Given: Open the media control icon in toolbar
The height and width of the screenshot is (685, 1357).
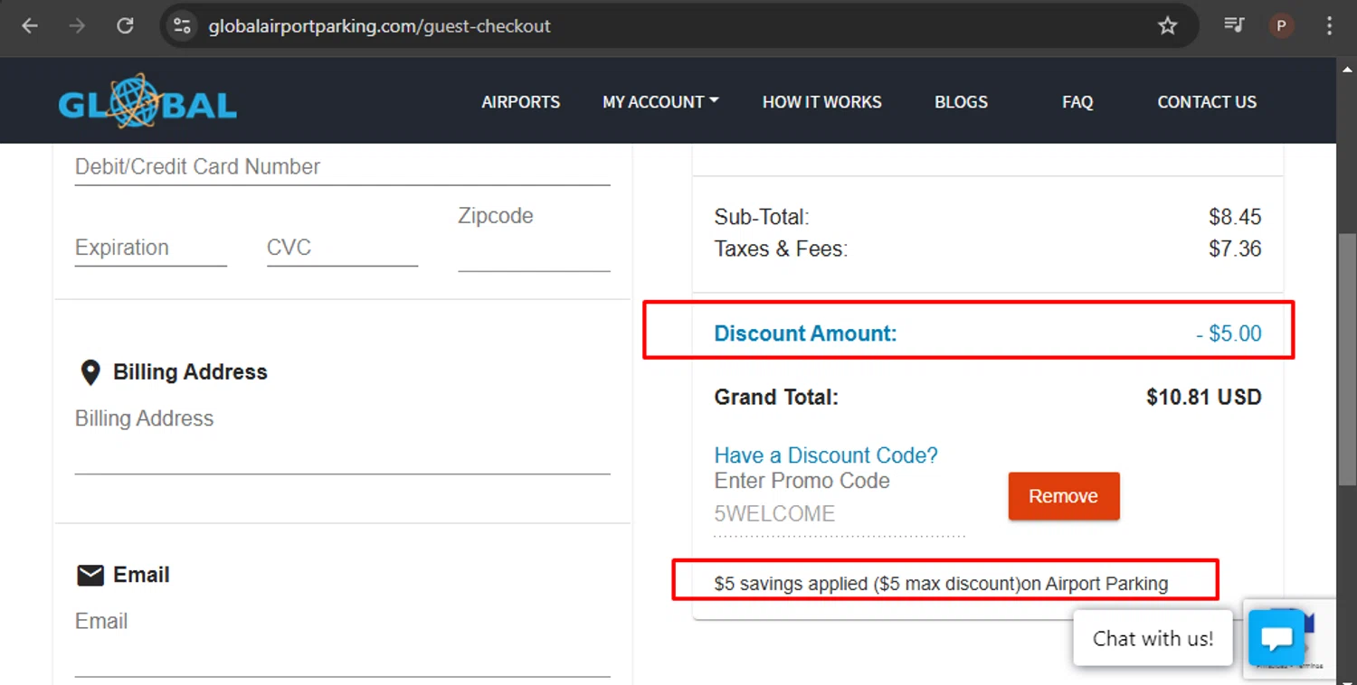Looking at the screenshot, I should [x=1233, y=25].
